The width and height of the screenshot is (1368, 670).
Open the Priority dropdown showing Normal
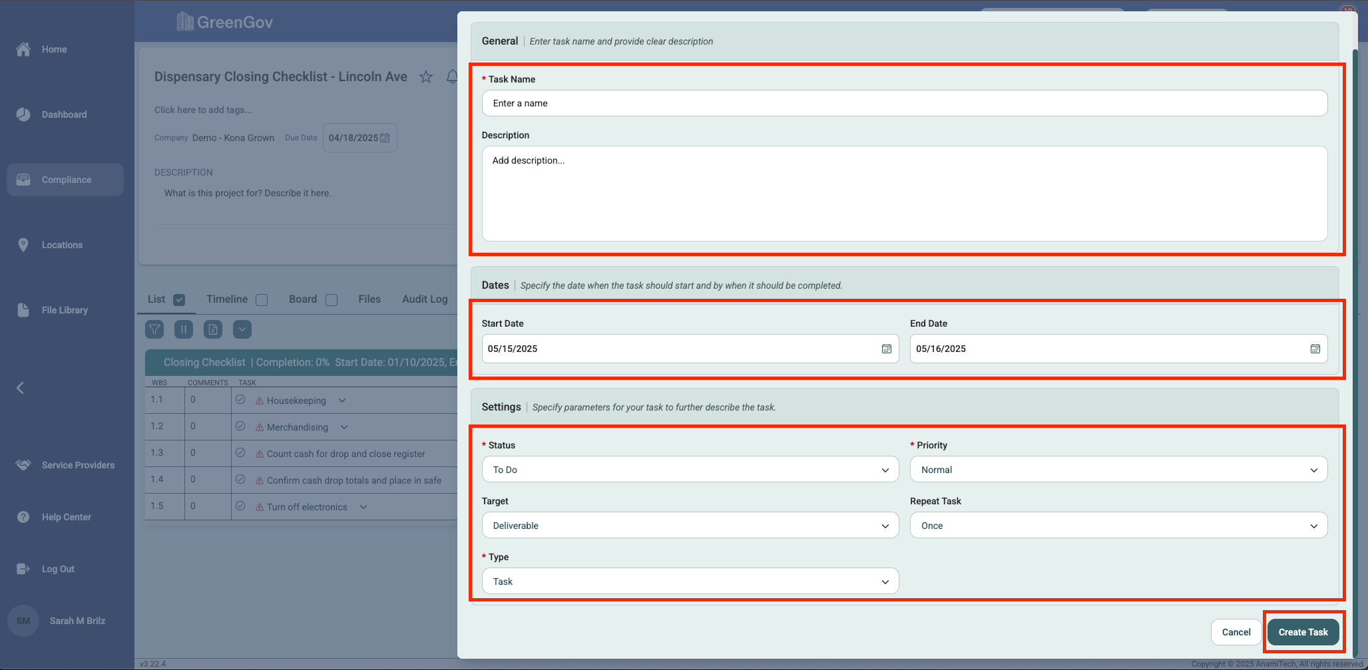[x=1118, y=470]
